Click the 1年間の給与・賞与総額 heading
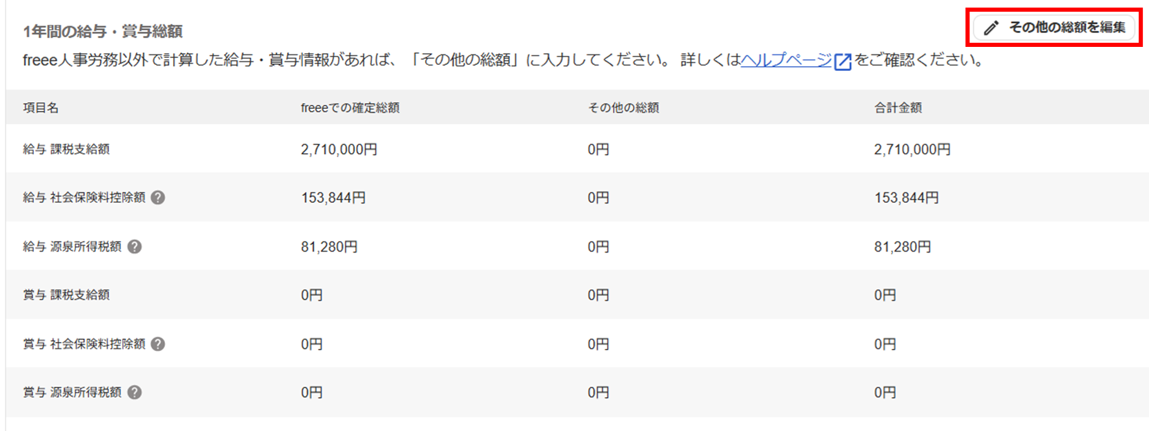Image resolution: width=1149 pixels, height=431 pixels. (103, 31)
